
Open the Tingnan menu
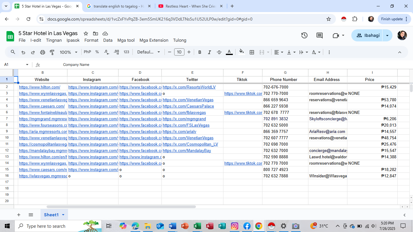tap(54, 40)
